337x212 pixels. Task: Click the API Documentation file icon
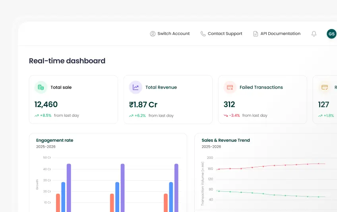click(x=256, y=34)
